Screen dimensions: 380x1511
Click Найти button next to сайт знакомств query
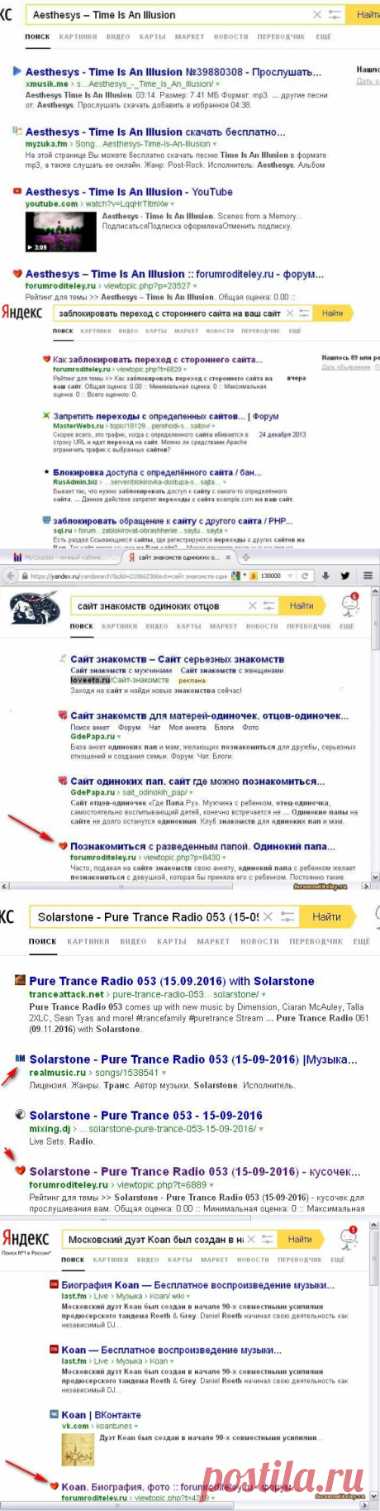302,606
